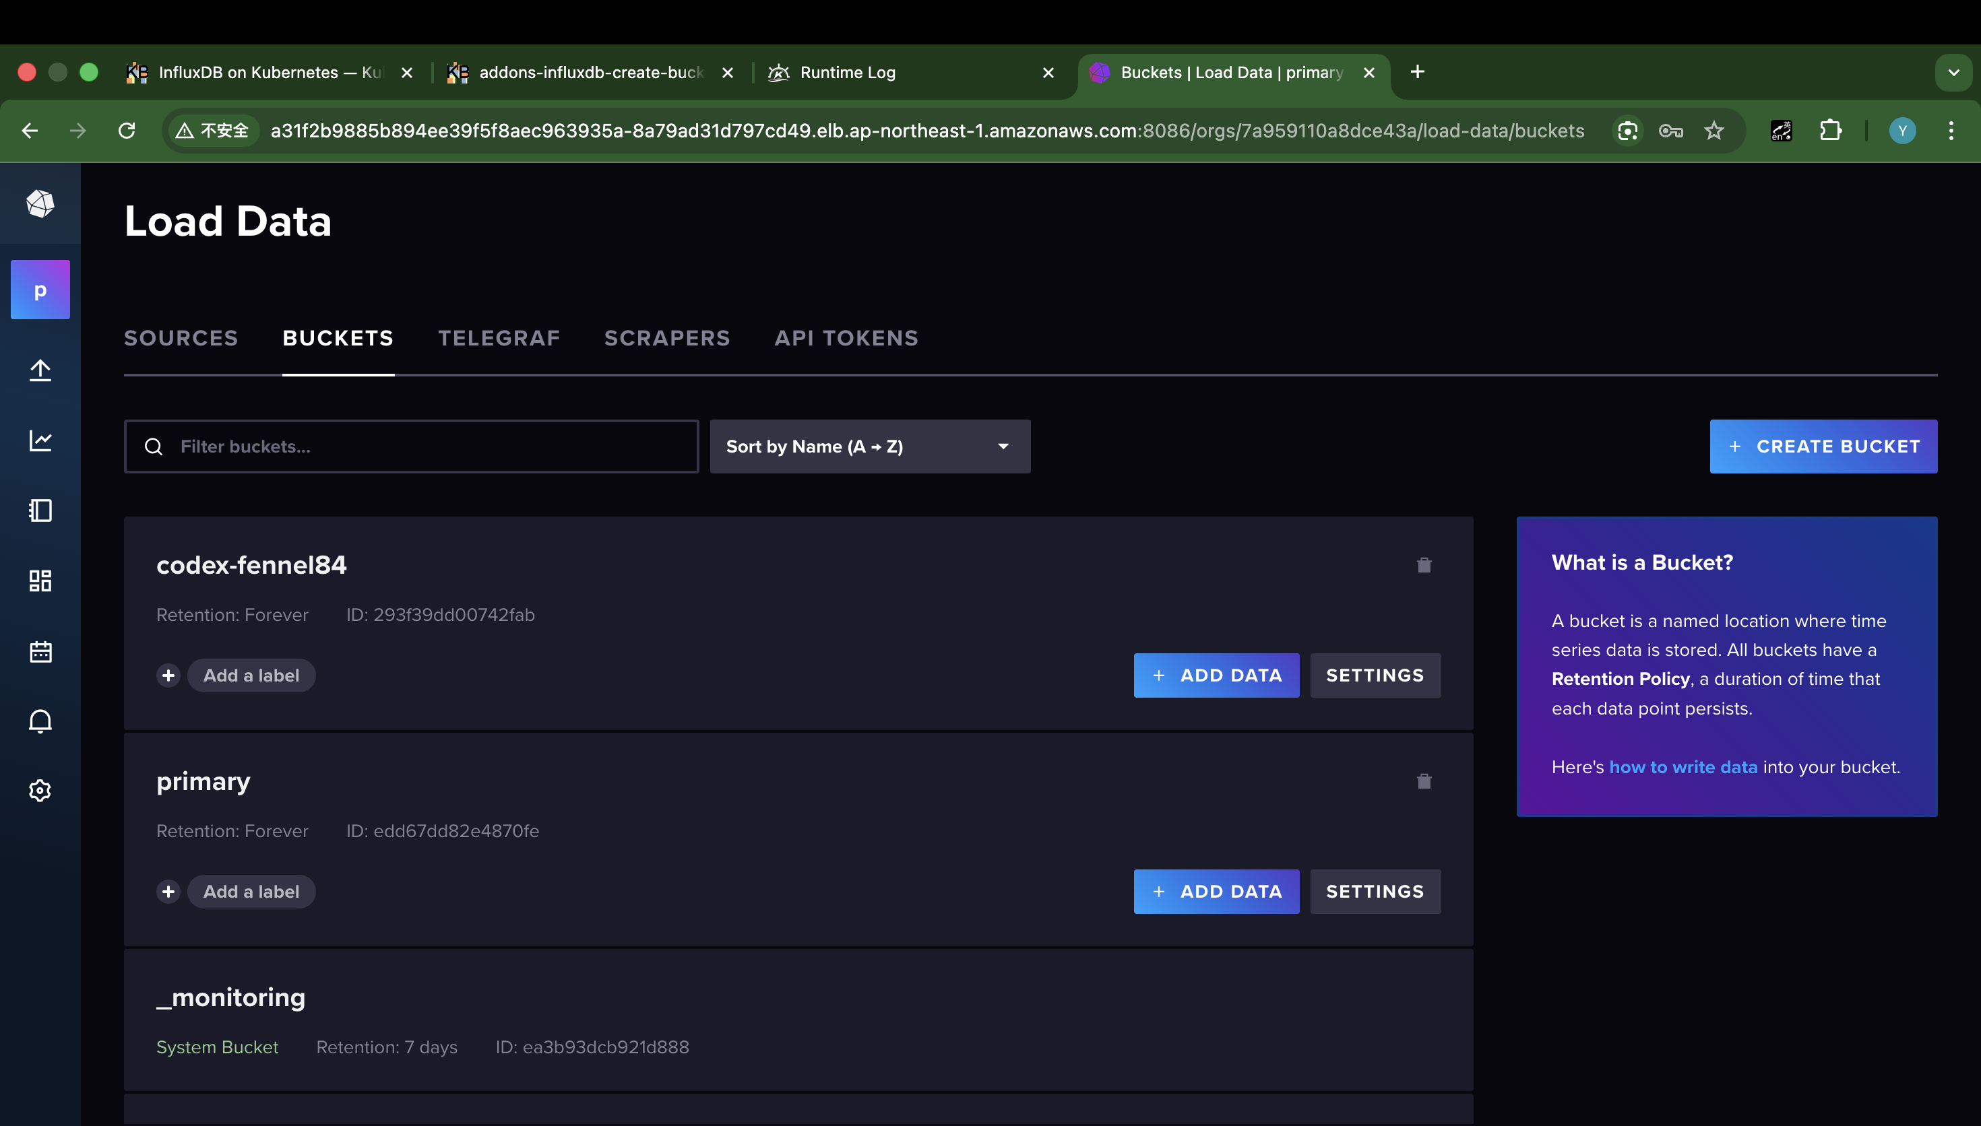This screenshot has height=1126, width=1981.
Task: Click plus icon to label primary bucket
Action: tap(168, 892)
